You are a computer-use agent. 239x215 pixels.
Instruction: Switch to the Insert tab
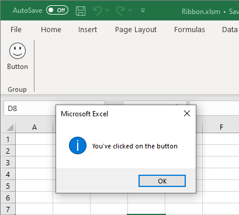(88, 30)
